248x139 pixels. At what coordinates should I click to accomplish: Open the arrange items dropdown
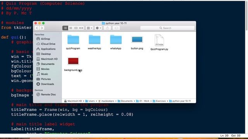(x=90, y=28)
